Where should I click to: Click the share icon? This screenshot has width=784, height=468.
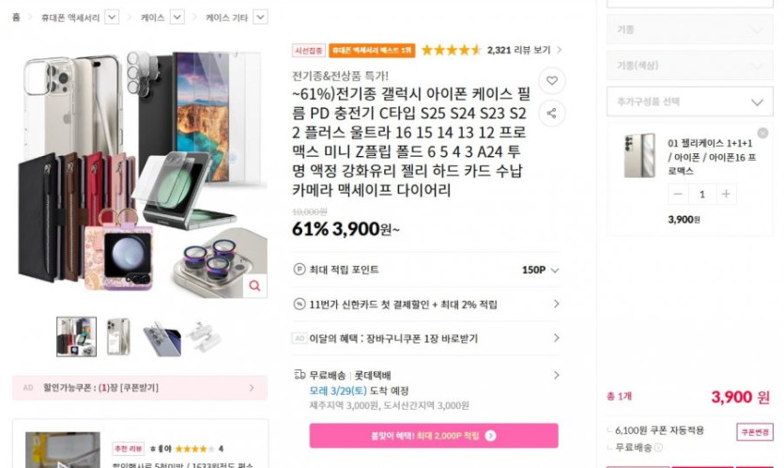(x=552, y=114)
